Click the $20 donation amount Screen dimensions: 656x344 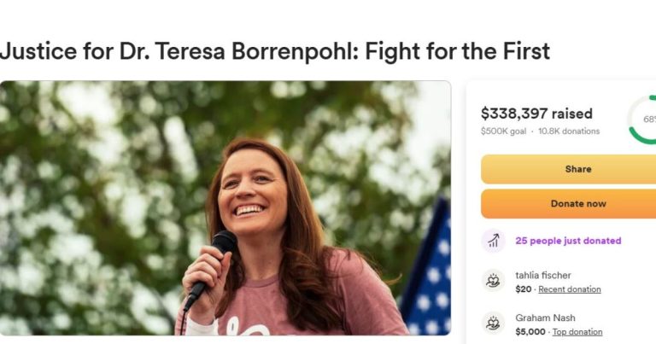coord(523,289)
